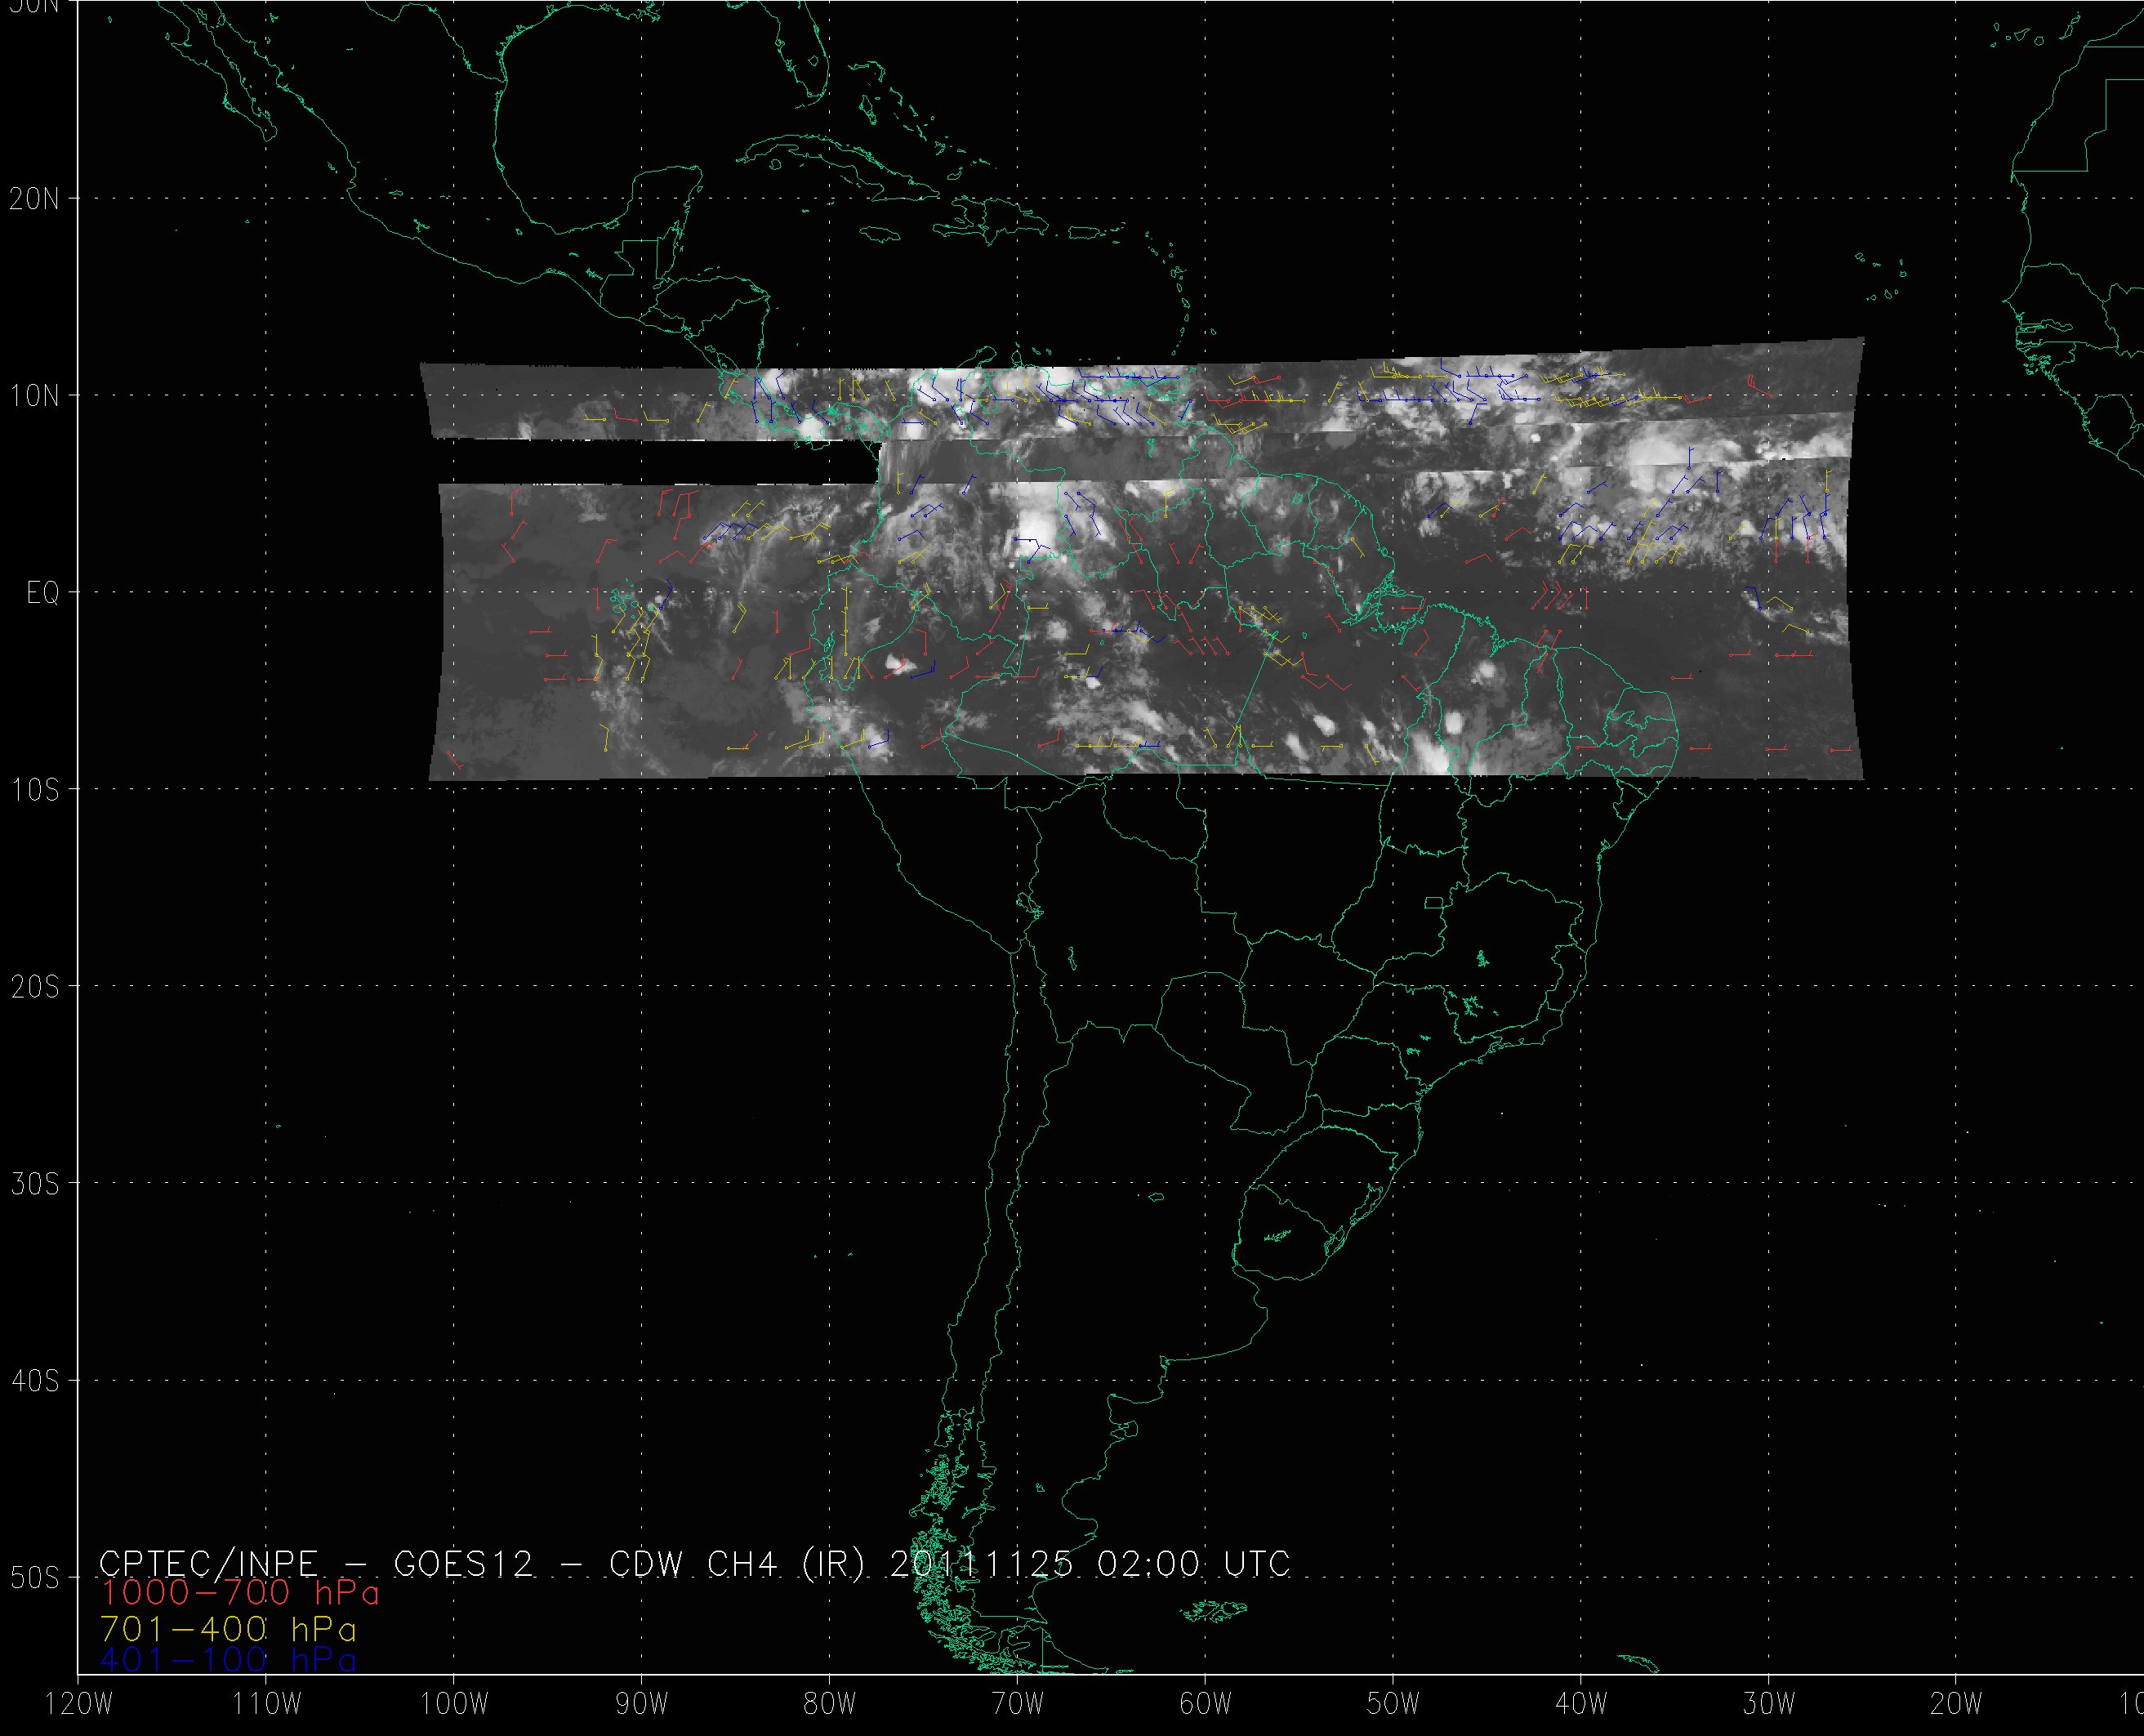
Task: Click the 40S latitude axis label
Action: [x=35, y=1381]
